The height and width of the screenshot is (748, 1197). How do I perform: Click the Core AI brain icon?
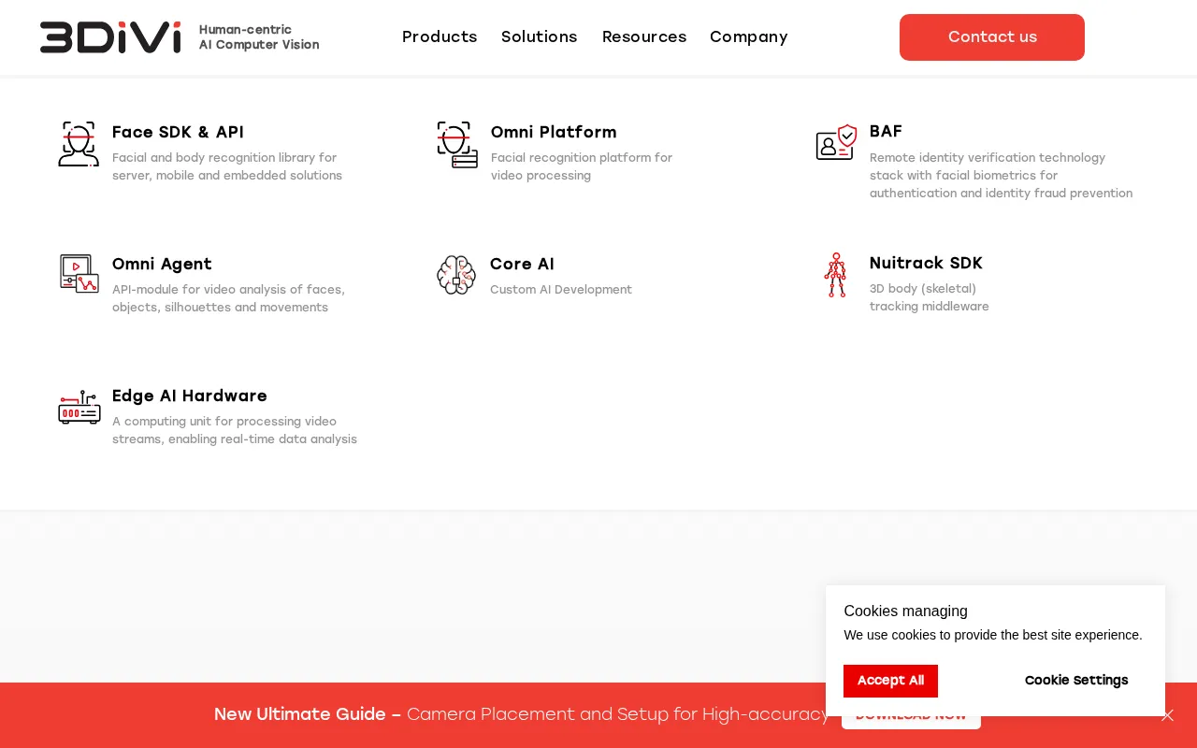[x=456, y=275]
